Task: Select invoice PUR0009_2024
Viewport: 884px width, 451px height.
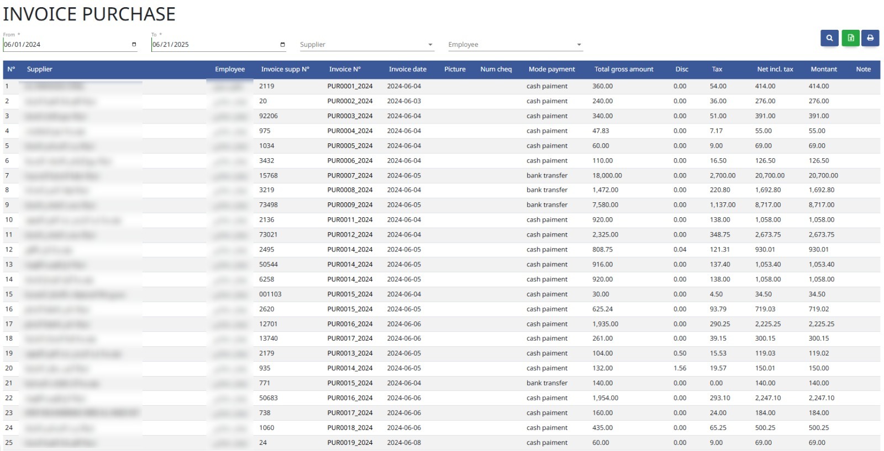Action: pos(350,205)
